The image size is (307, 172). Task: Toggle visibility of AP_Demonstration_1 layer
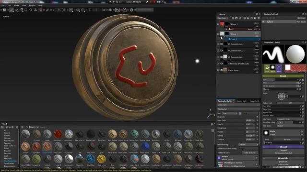pos(218,44)
